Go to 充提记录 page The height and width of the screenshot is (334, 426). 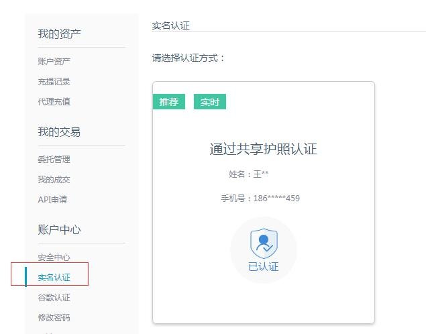click(x=54, y=82)
